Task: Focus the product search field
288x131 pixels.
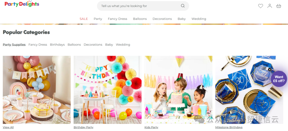Action: 143,6
